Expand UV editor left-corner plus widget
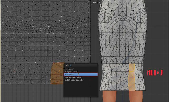This screenshot has width=169, height=102. pyautogui.click(x=1, y=4)
